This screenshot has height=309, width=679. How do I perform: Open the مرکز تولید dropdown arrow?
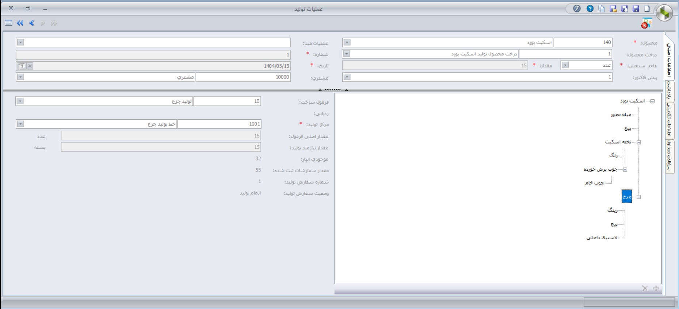(x=20, y=124)
